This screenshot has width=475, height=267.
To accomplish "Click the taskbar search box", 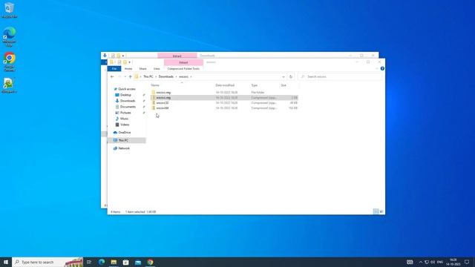I will click(47, 262).
